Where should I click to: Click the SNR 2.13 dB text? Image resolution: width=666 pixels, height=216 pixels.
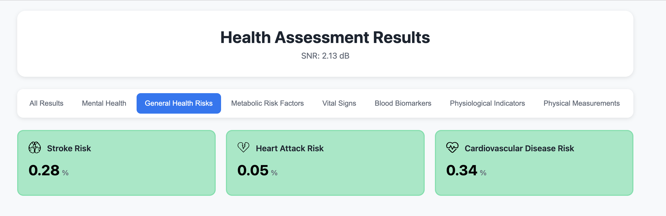(x=325, y=56)
